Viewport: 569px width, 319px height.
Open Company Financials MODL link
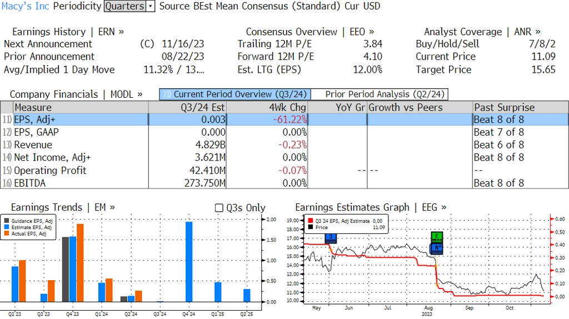tap(76, 94)
